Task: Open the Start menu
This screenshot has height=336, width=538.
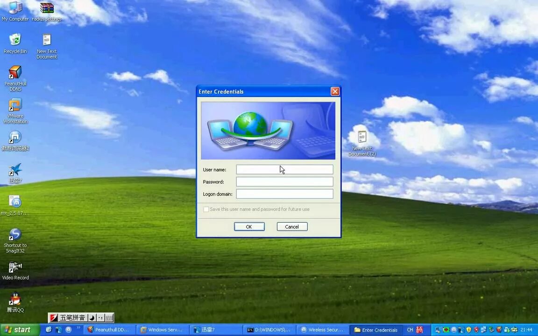Action: 20,330
